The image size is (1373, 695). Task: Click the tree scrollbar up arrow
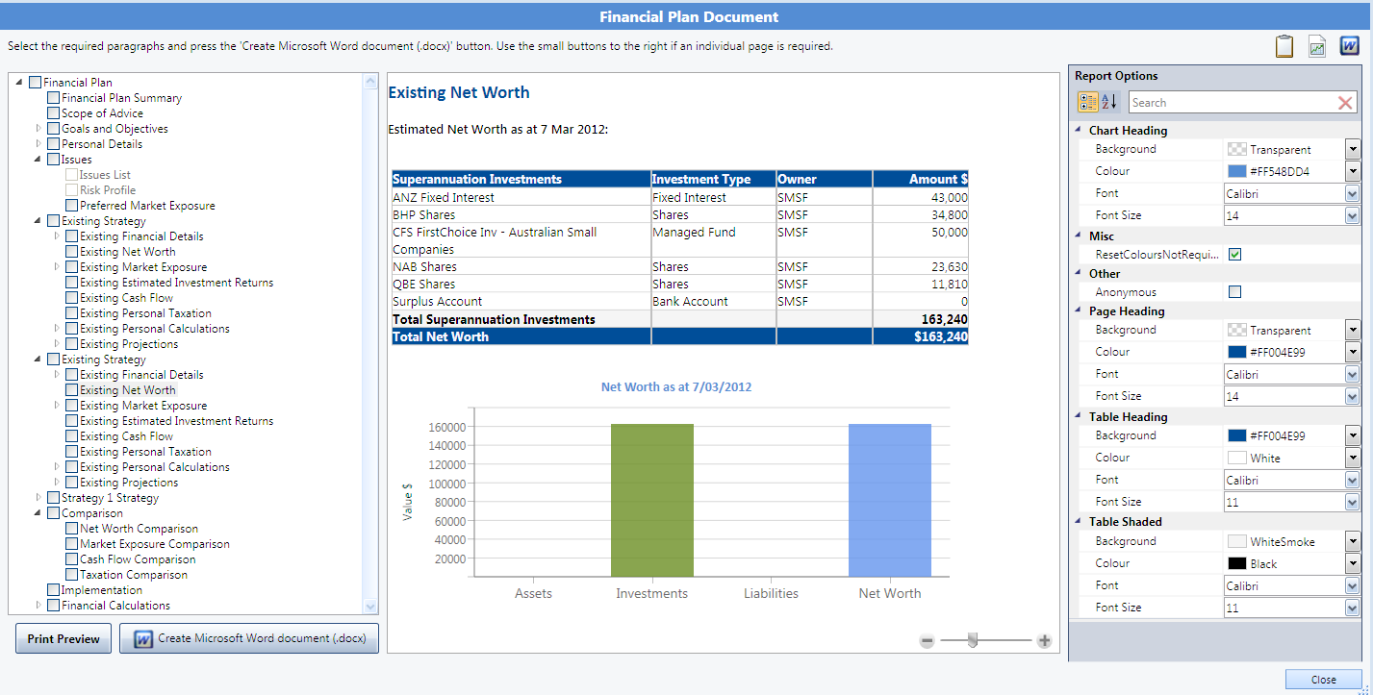(x=370, y=83)
